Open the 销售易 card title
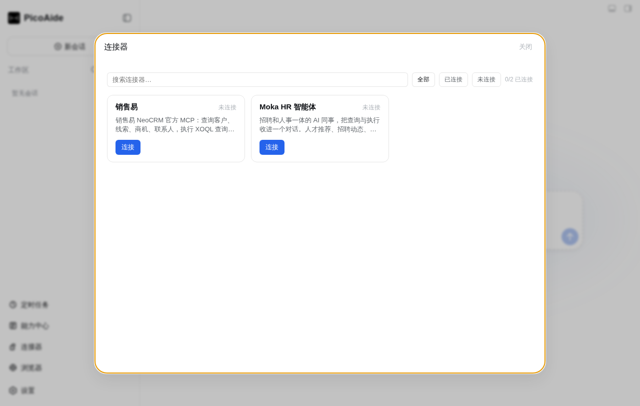This screenshot has height=406, width=640. (126, 107)
